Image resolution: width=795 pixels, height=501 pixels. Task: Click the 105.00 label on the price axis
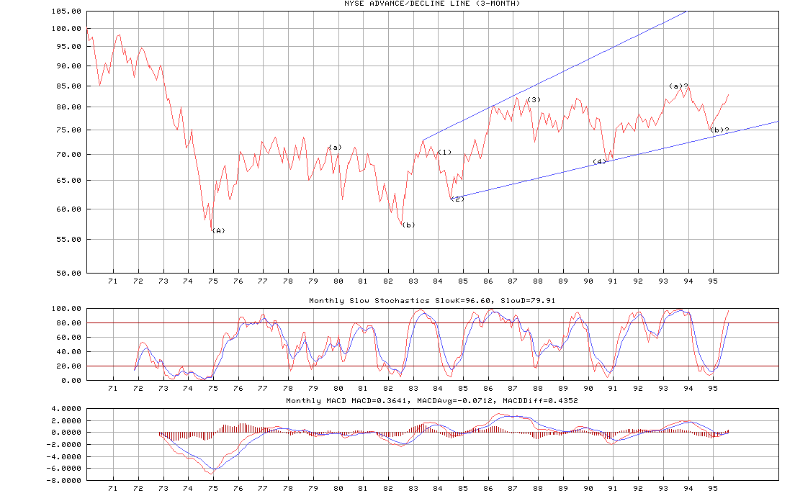tap(66, 12)
